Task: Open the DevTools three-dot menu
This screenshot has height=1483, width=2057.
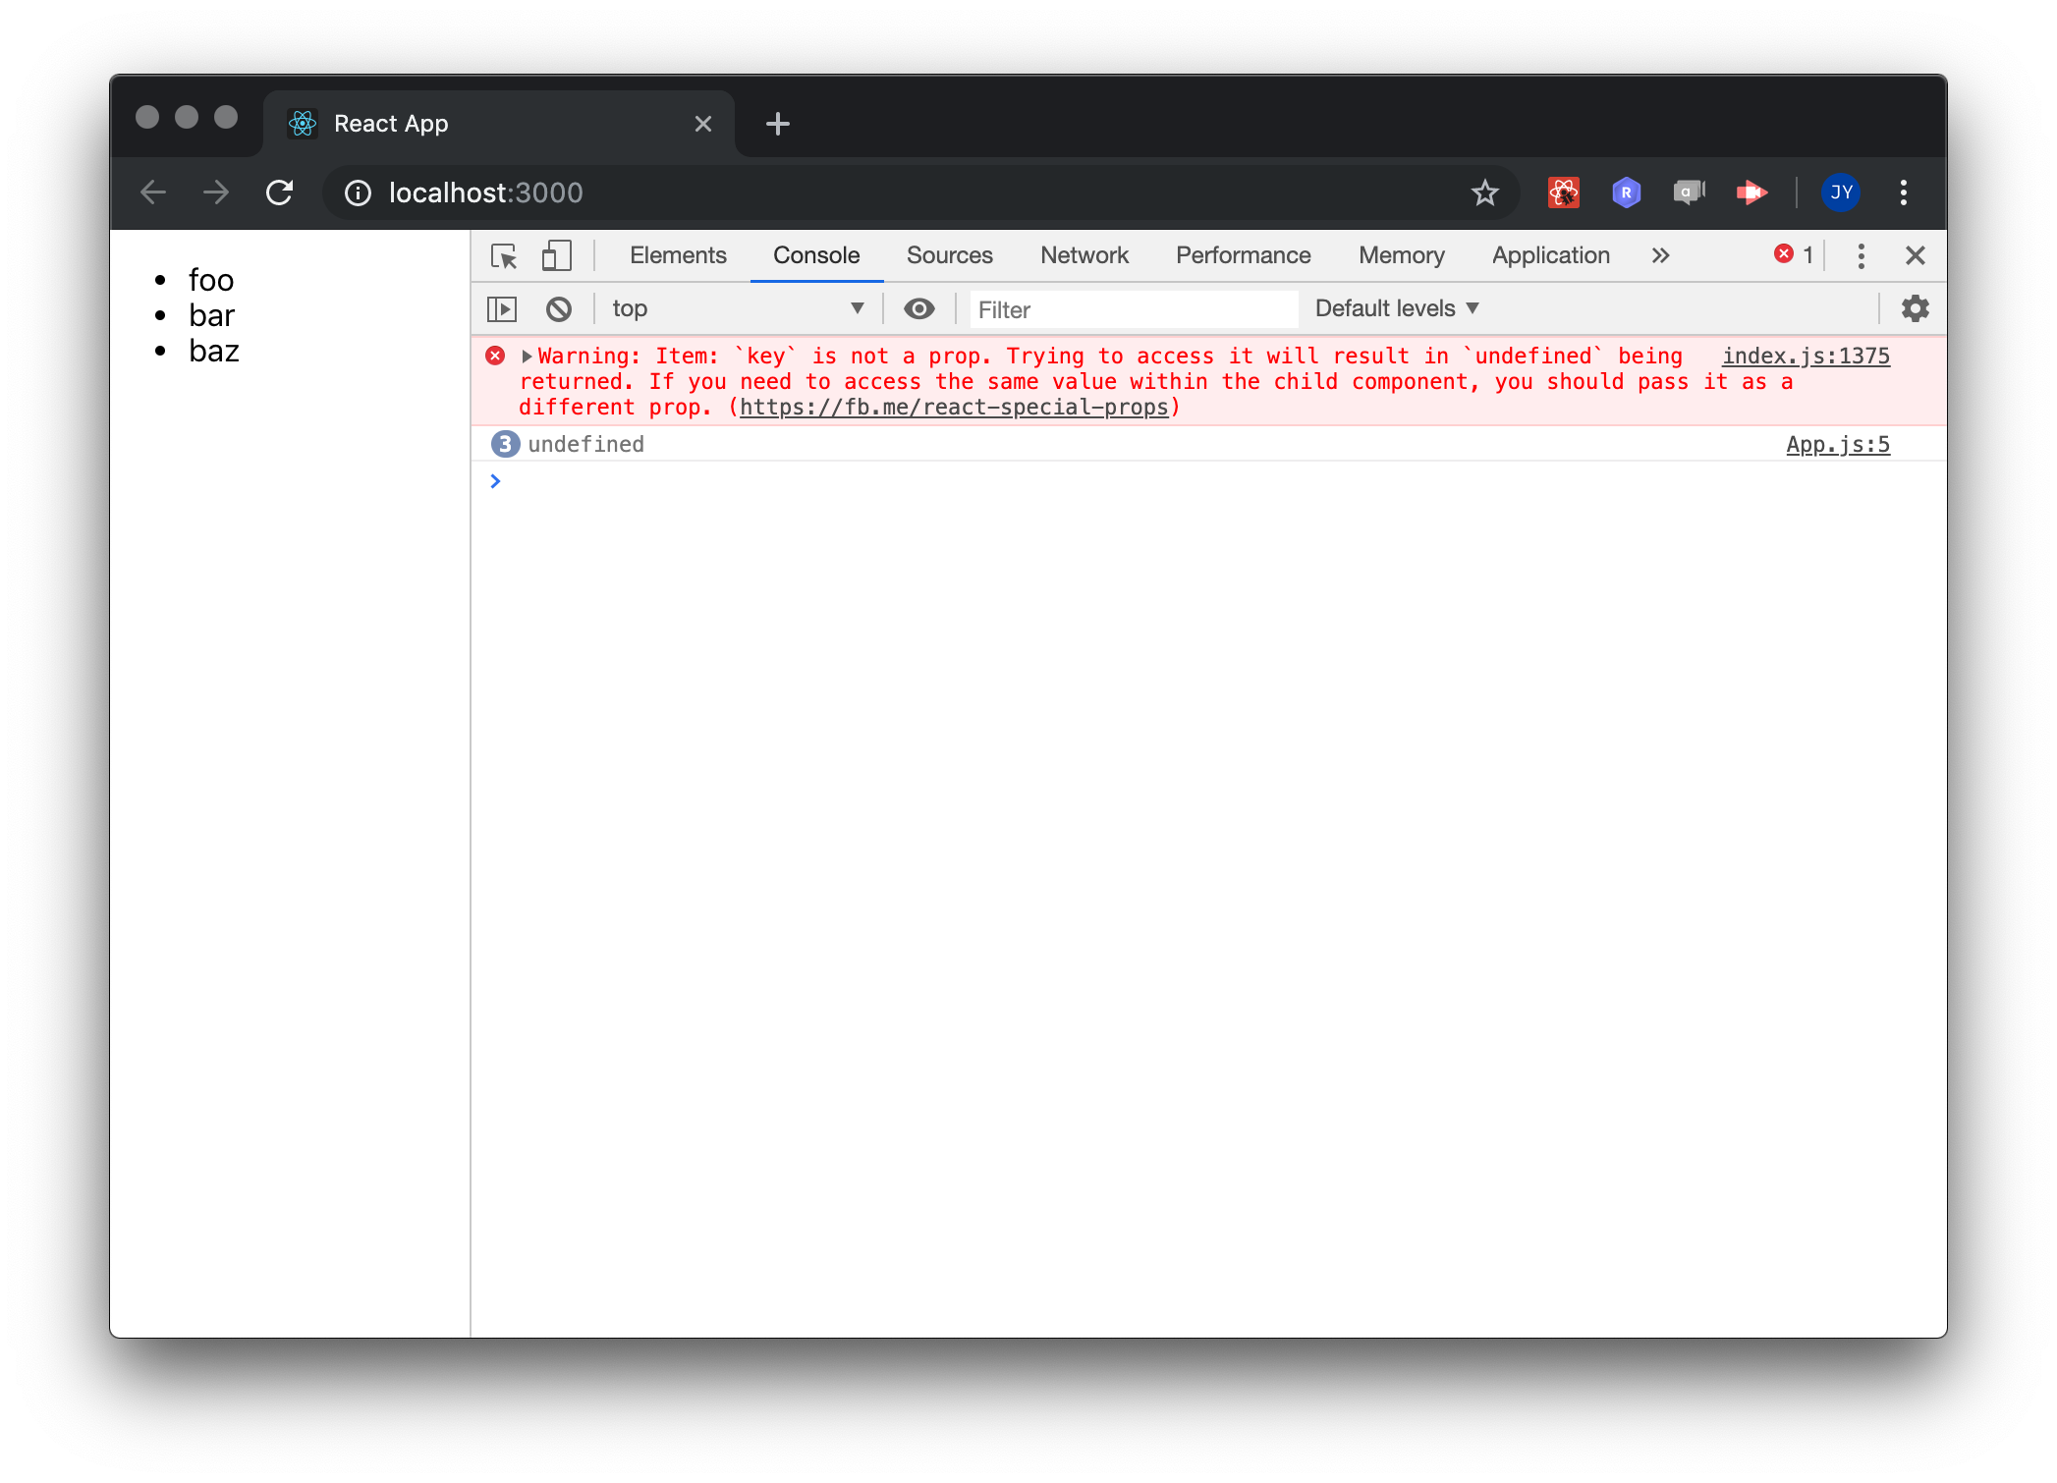Action: pyautogui.click(x=1861, y=256)
